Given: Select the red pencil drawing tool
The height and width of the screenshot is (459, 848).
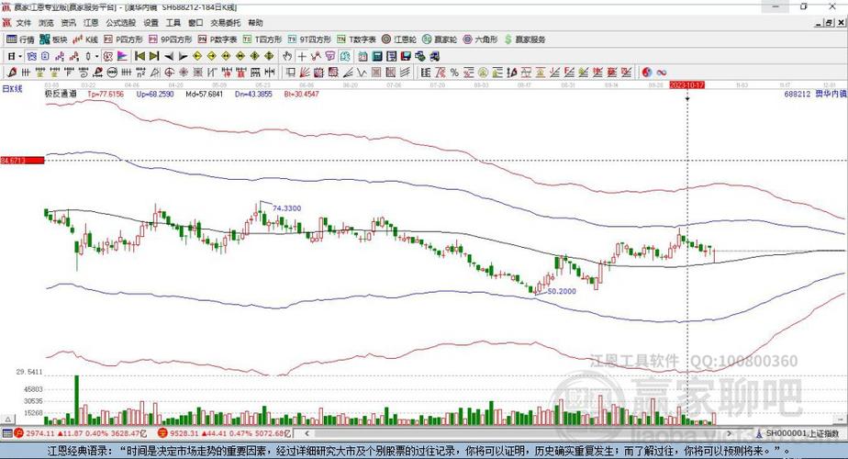Looking at the screenshot, I should 12,72.
